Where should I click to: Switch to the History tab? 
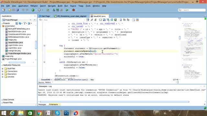pyautogui.click(x=48, y=82)
